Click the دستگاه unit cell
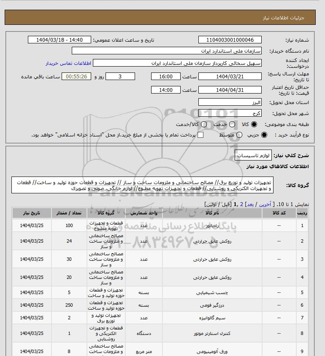 pos(144,334)
